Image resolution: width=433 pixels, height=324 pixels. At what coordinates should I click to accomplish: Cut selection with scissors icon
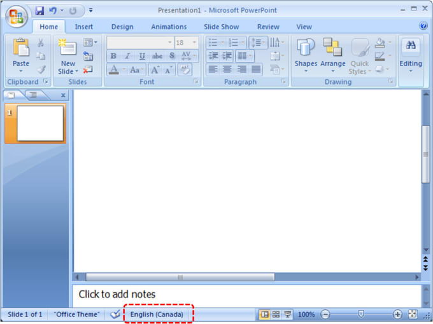coord(41,43)
